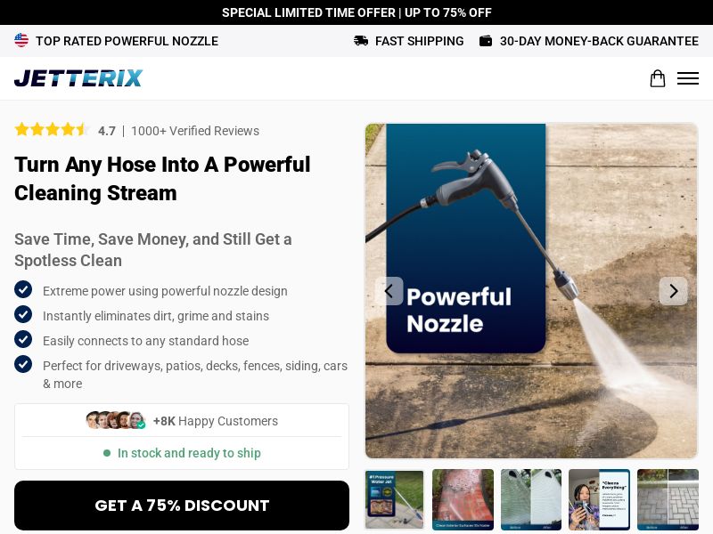Screen dimensions: 713x534
Task: Click the green verified badge on customer avatars
Action: (140, 425)
